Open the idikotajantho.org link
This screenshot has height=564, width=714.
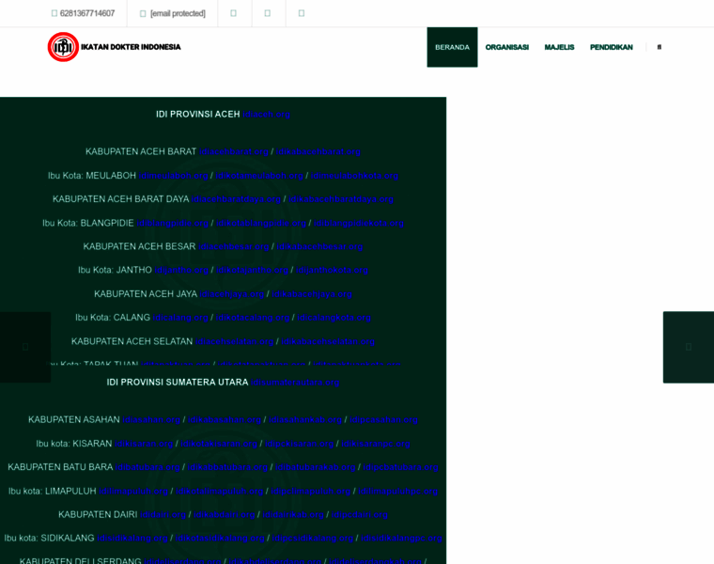pyautogui.click(x=253, y=271)
